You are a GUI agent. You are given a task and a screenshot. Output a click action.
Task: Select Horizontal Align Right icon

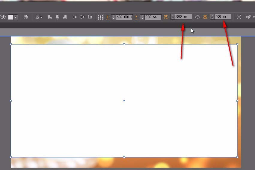point(65,17)
